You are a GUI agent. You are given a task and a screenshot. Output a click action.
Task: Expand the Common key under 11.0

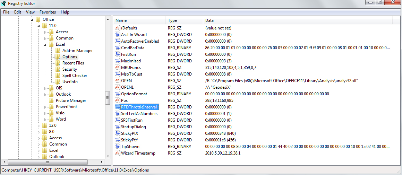click(x=45, y=38)
